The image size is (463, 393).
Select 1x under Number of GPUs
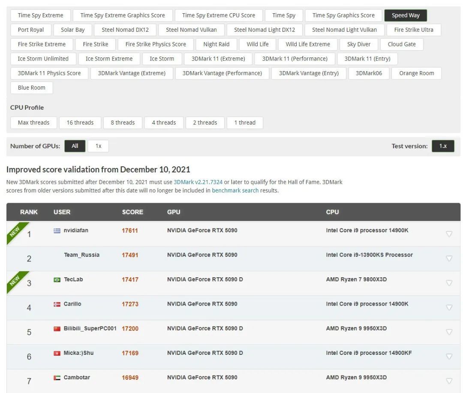pos(98,146)
